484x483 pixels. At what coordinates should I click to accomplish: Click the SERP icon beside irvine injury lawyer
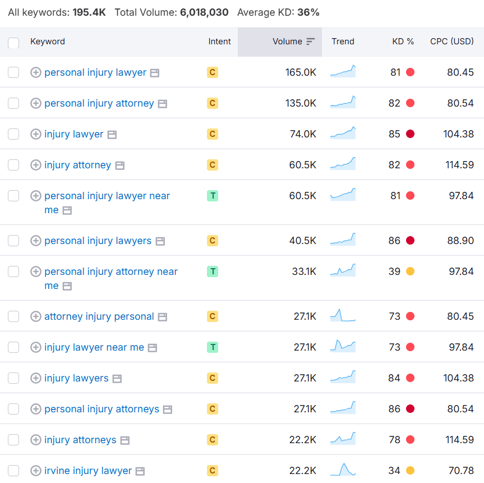pyautogui.click(x=140, y=471)
